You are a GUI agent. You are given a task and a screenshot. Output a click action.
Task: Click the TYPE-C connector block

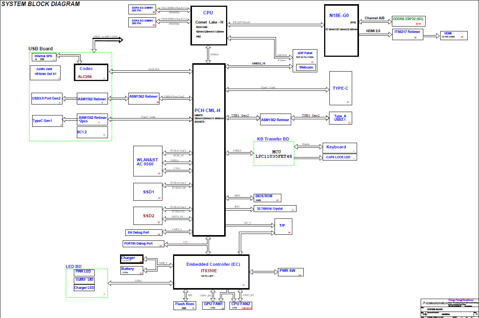pos(340,88)
